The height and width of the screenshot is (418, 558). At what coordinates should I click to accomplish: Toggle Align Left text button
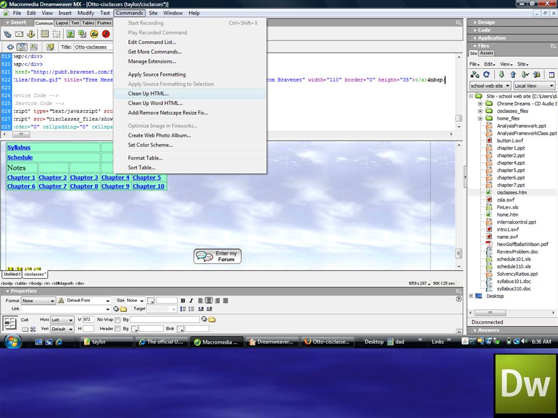pyautogui.click(x=201, y=301)
